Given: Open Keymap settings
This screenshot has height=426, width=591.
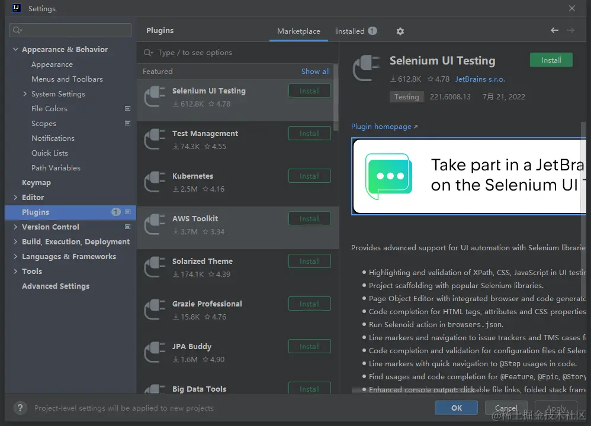Looking at the screenshot, I should [36, 183].
